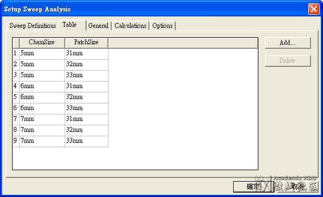Select row number 3 header

click(x=16, y=76)
